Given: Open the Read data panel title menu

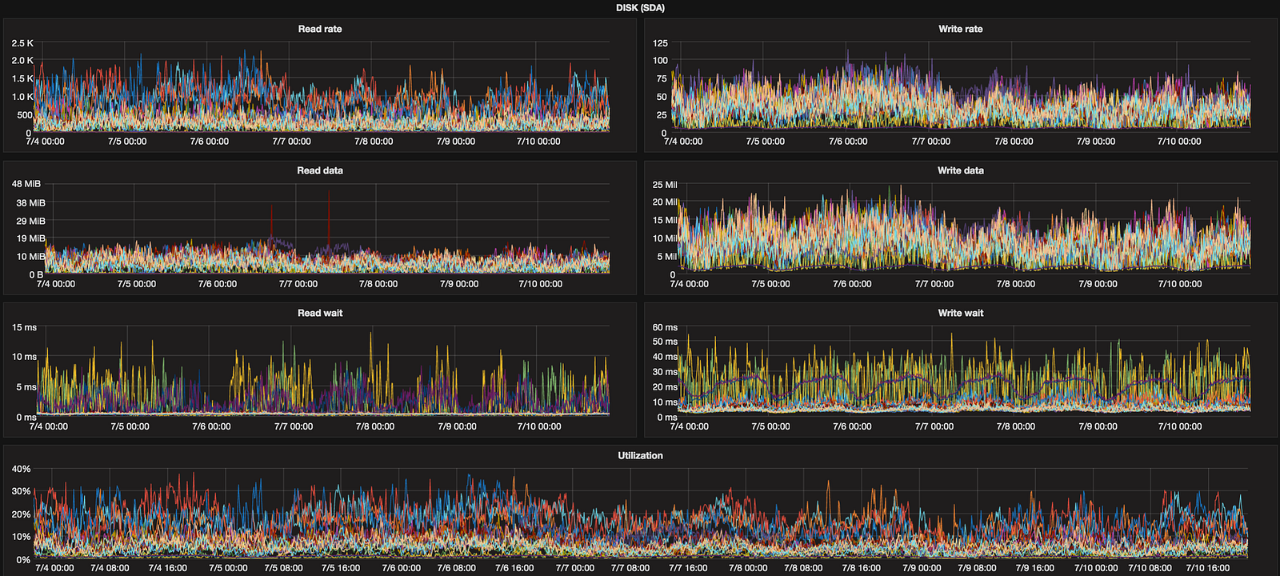Looking at the screenshot, I should (x=320, y=170).
